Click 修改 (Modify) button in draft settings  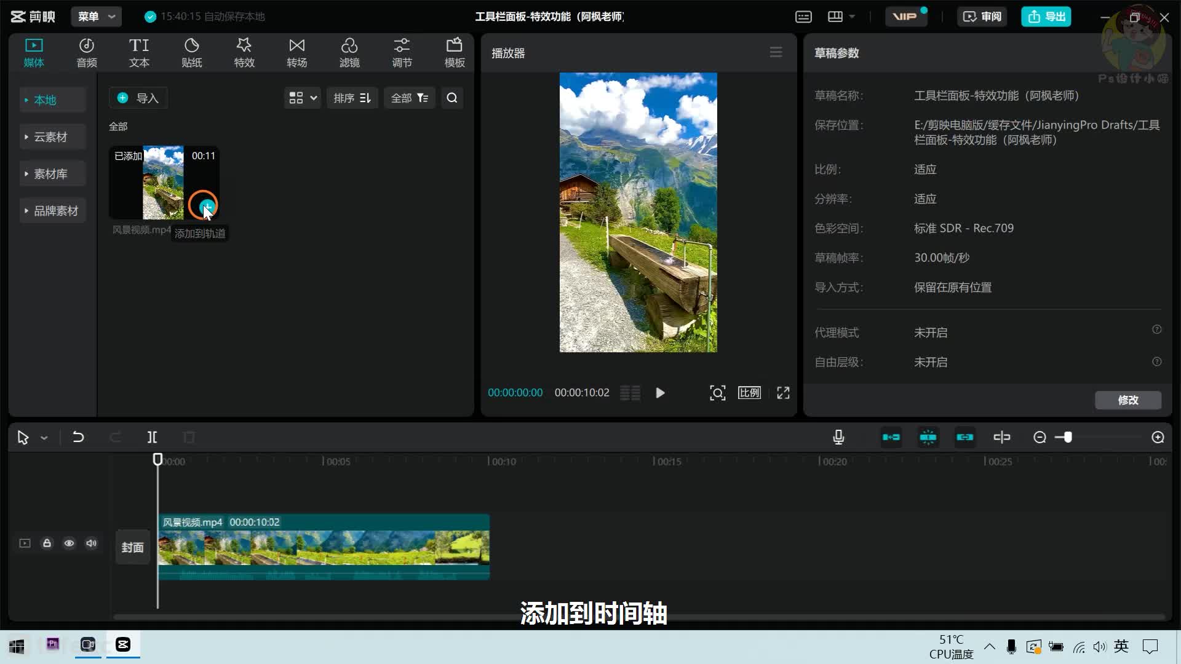(x=1128, y=400)
